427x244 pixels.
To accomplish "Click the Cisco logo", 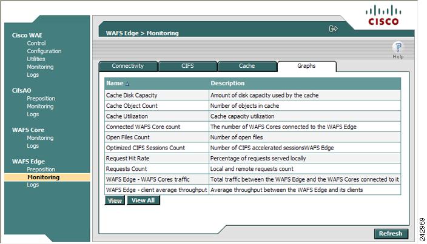I will tap(383, 15).
